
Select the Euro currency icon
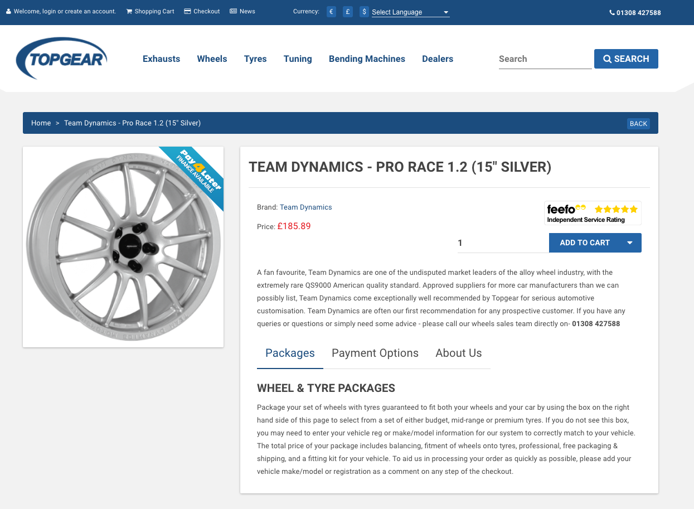pos(331,12)
